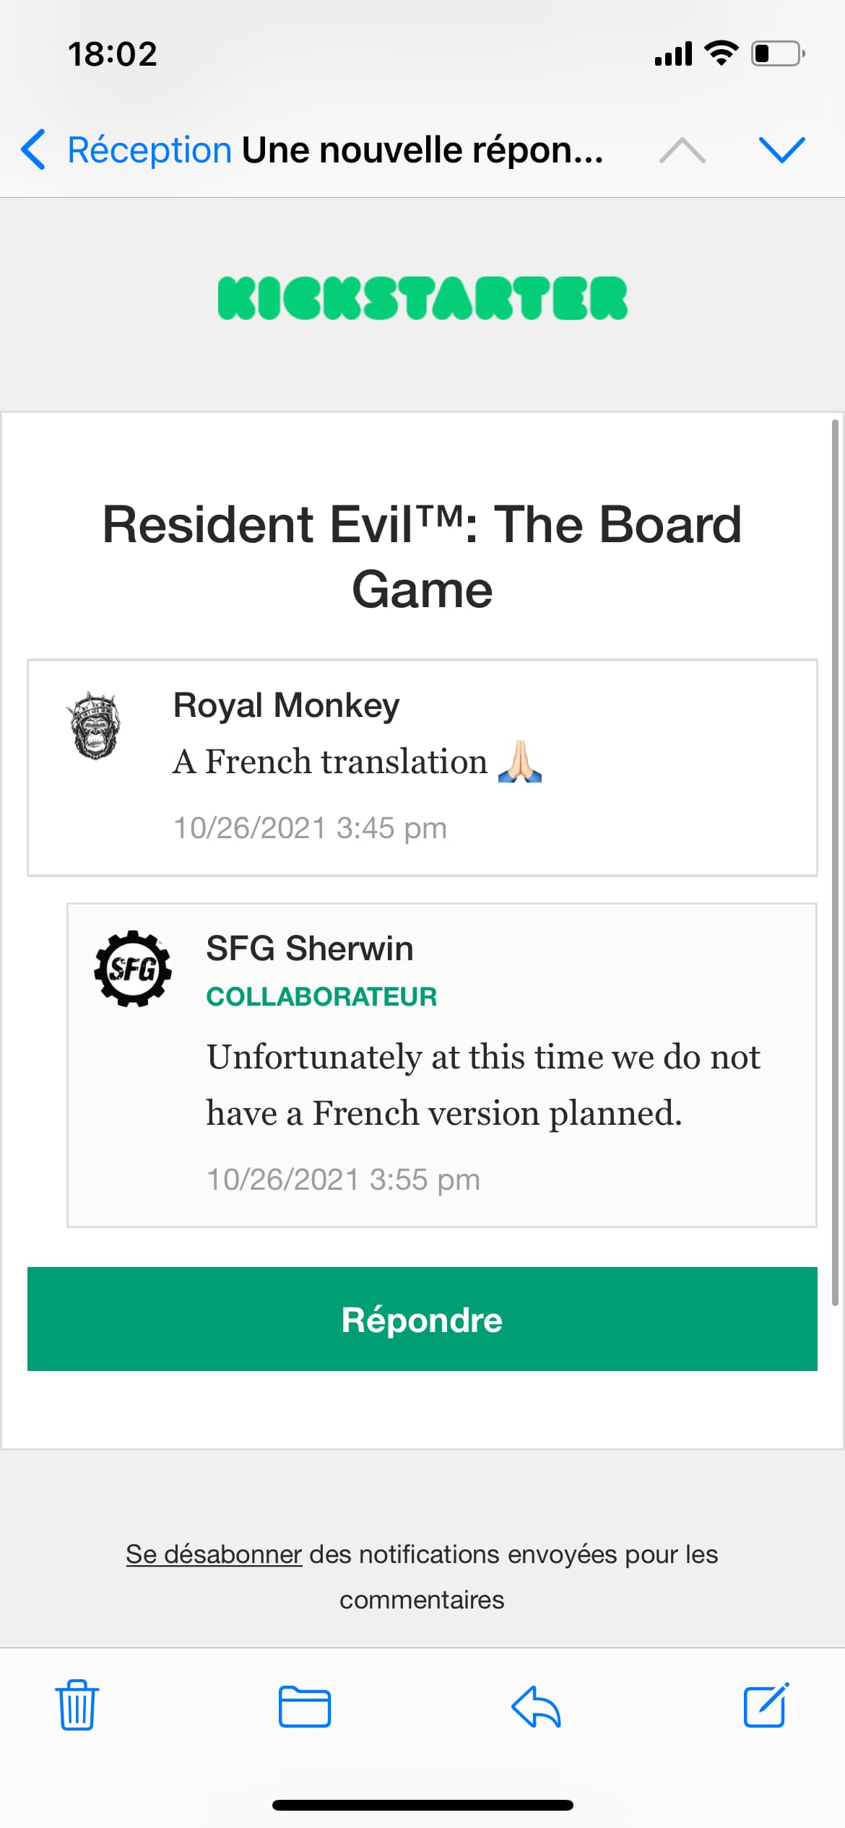Go to the previous message with up chevron
Image resolution: width=845 pixels, height=1828 pixels.
click(x=682, y=150)
